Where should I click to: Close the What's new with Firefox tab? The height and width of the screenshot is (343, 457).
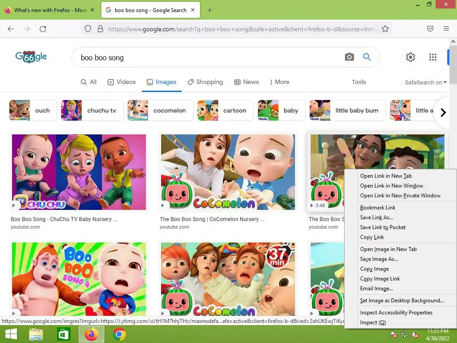tap(92, 10)
